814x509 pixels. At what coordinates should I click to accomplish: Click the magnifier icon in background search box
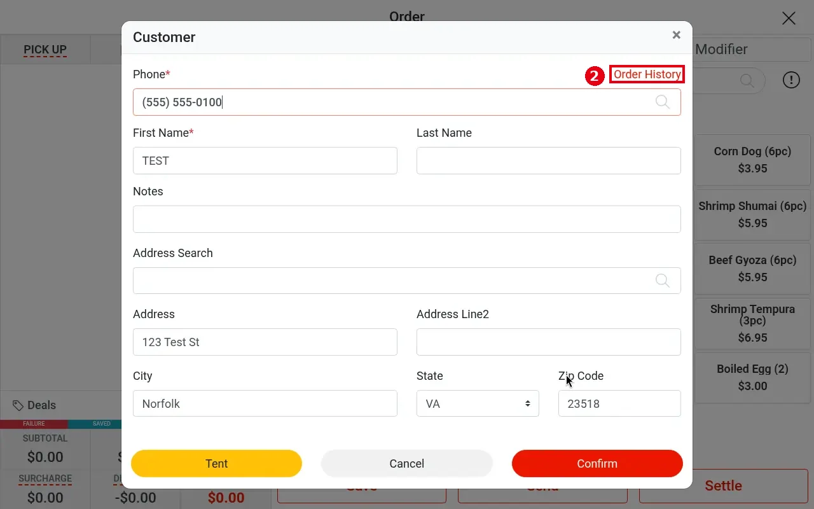click(747, 81)
